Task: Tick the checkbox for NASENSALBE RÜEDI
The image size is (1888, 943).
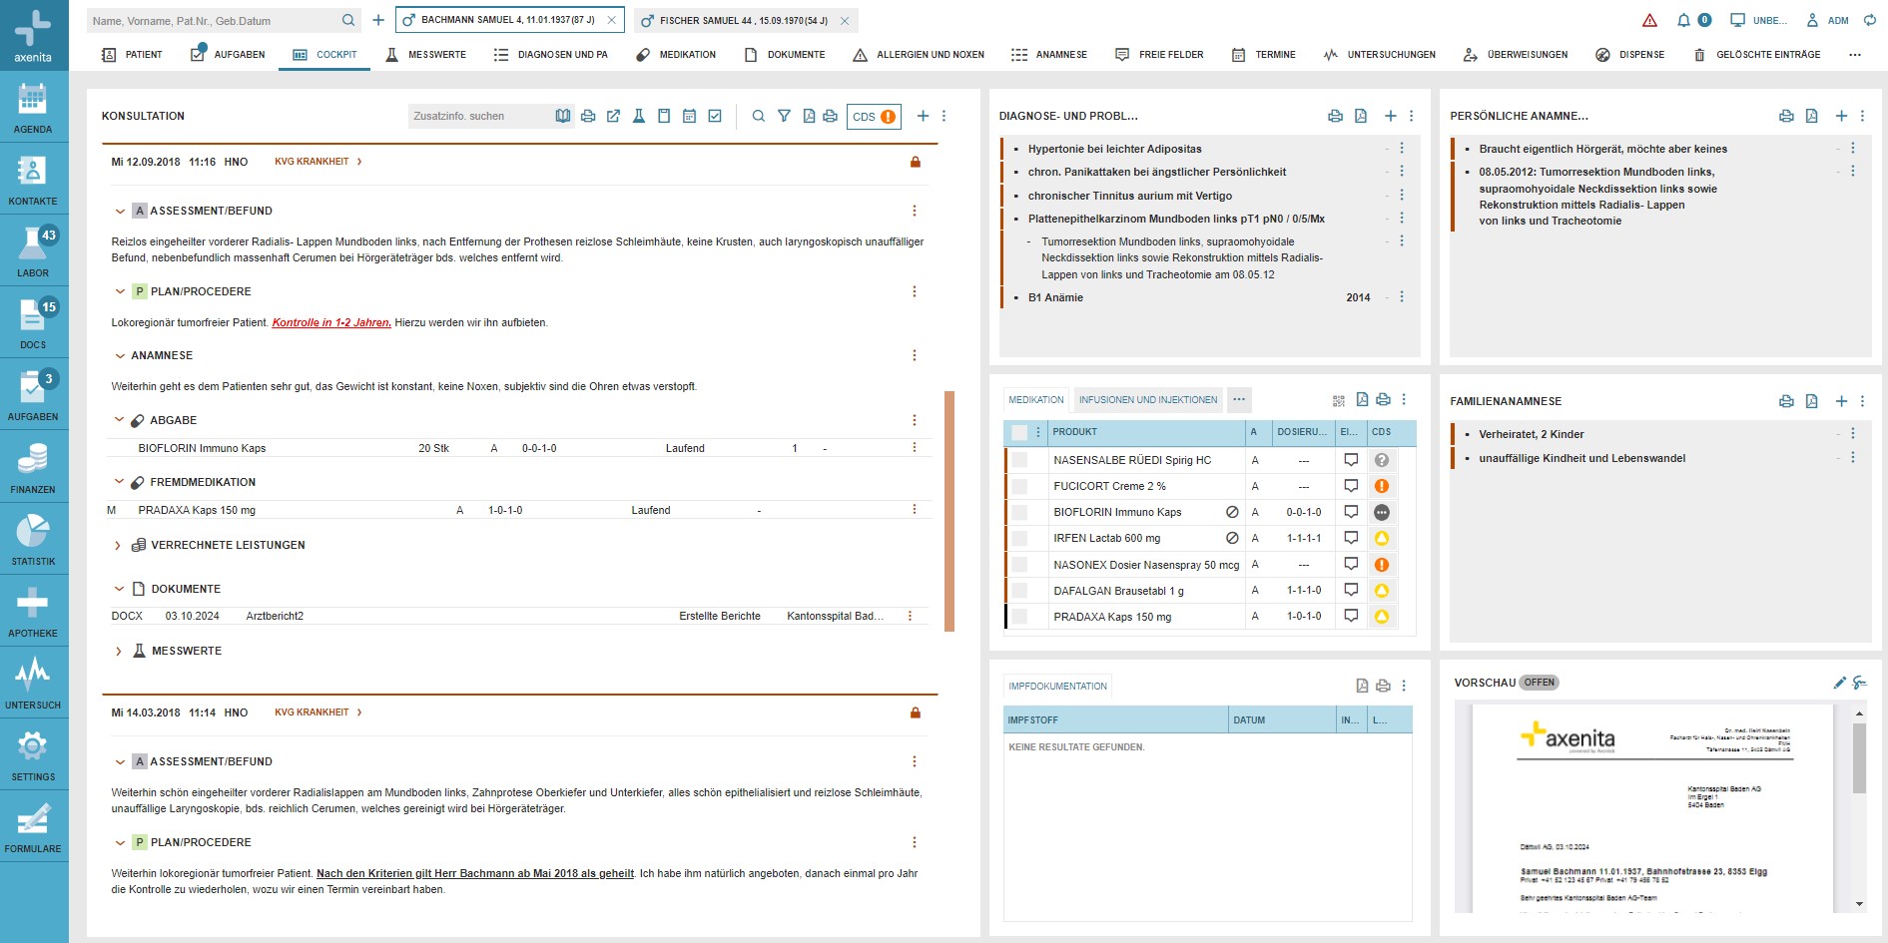Action: point(1019,460)
